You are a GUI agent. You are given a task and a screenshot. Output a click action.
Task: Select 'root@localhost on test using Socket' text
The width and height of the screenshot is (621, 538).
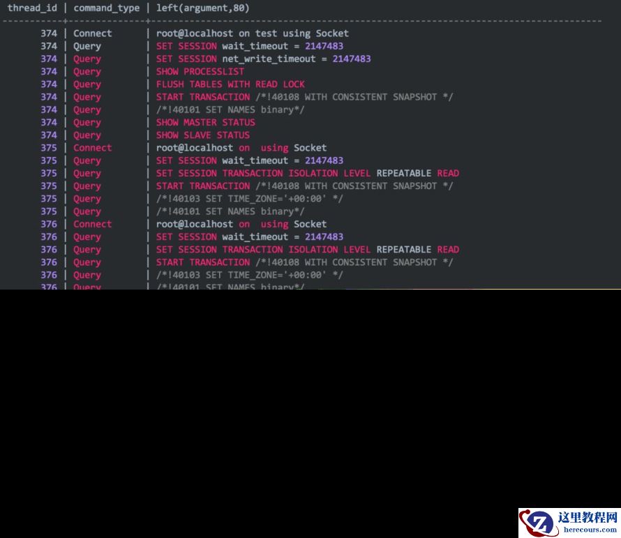(x=253, y=33)
